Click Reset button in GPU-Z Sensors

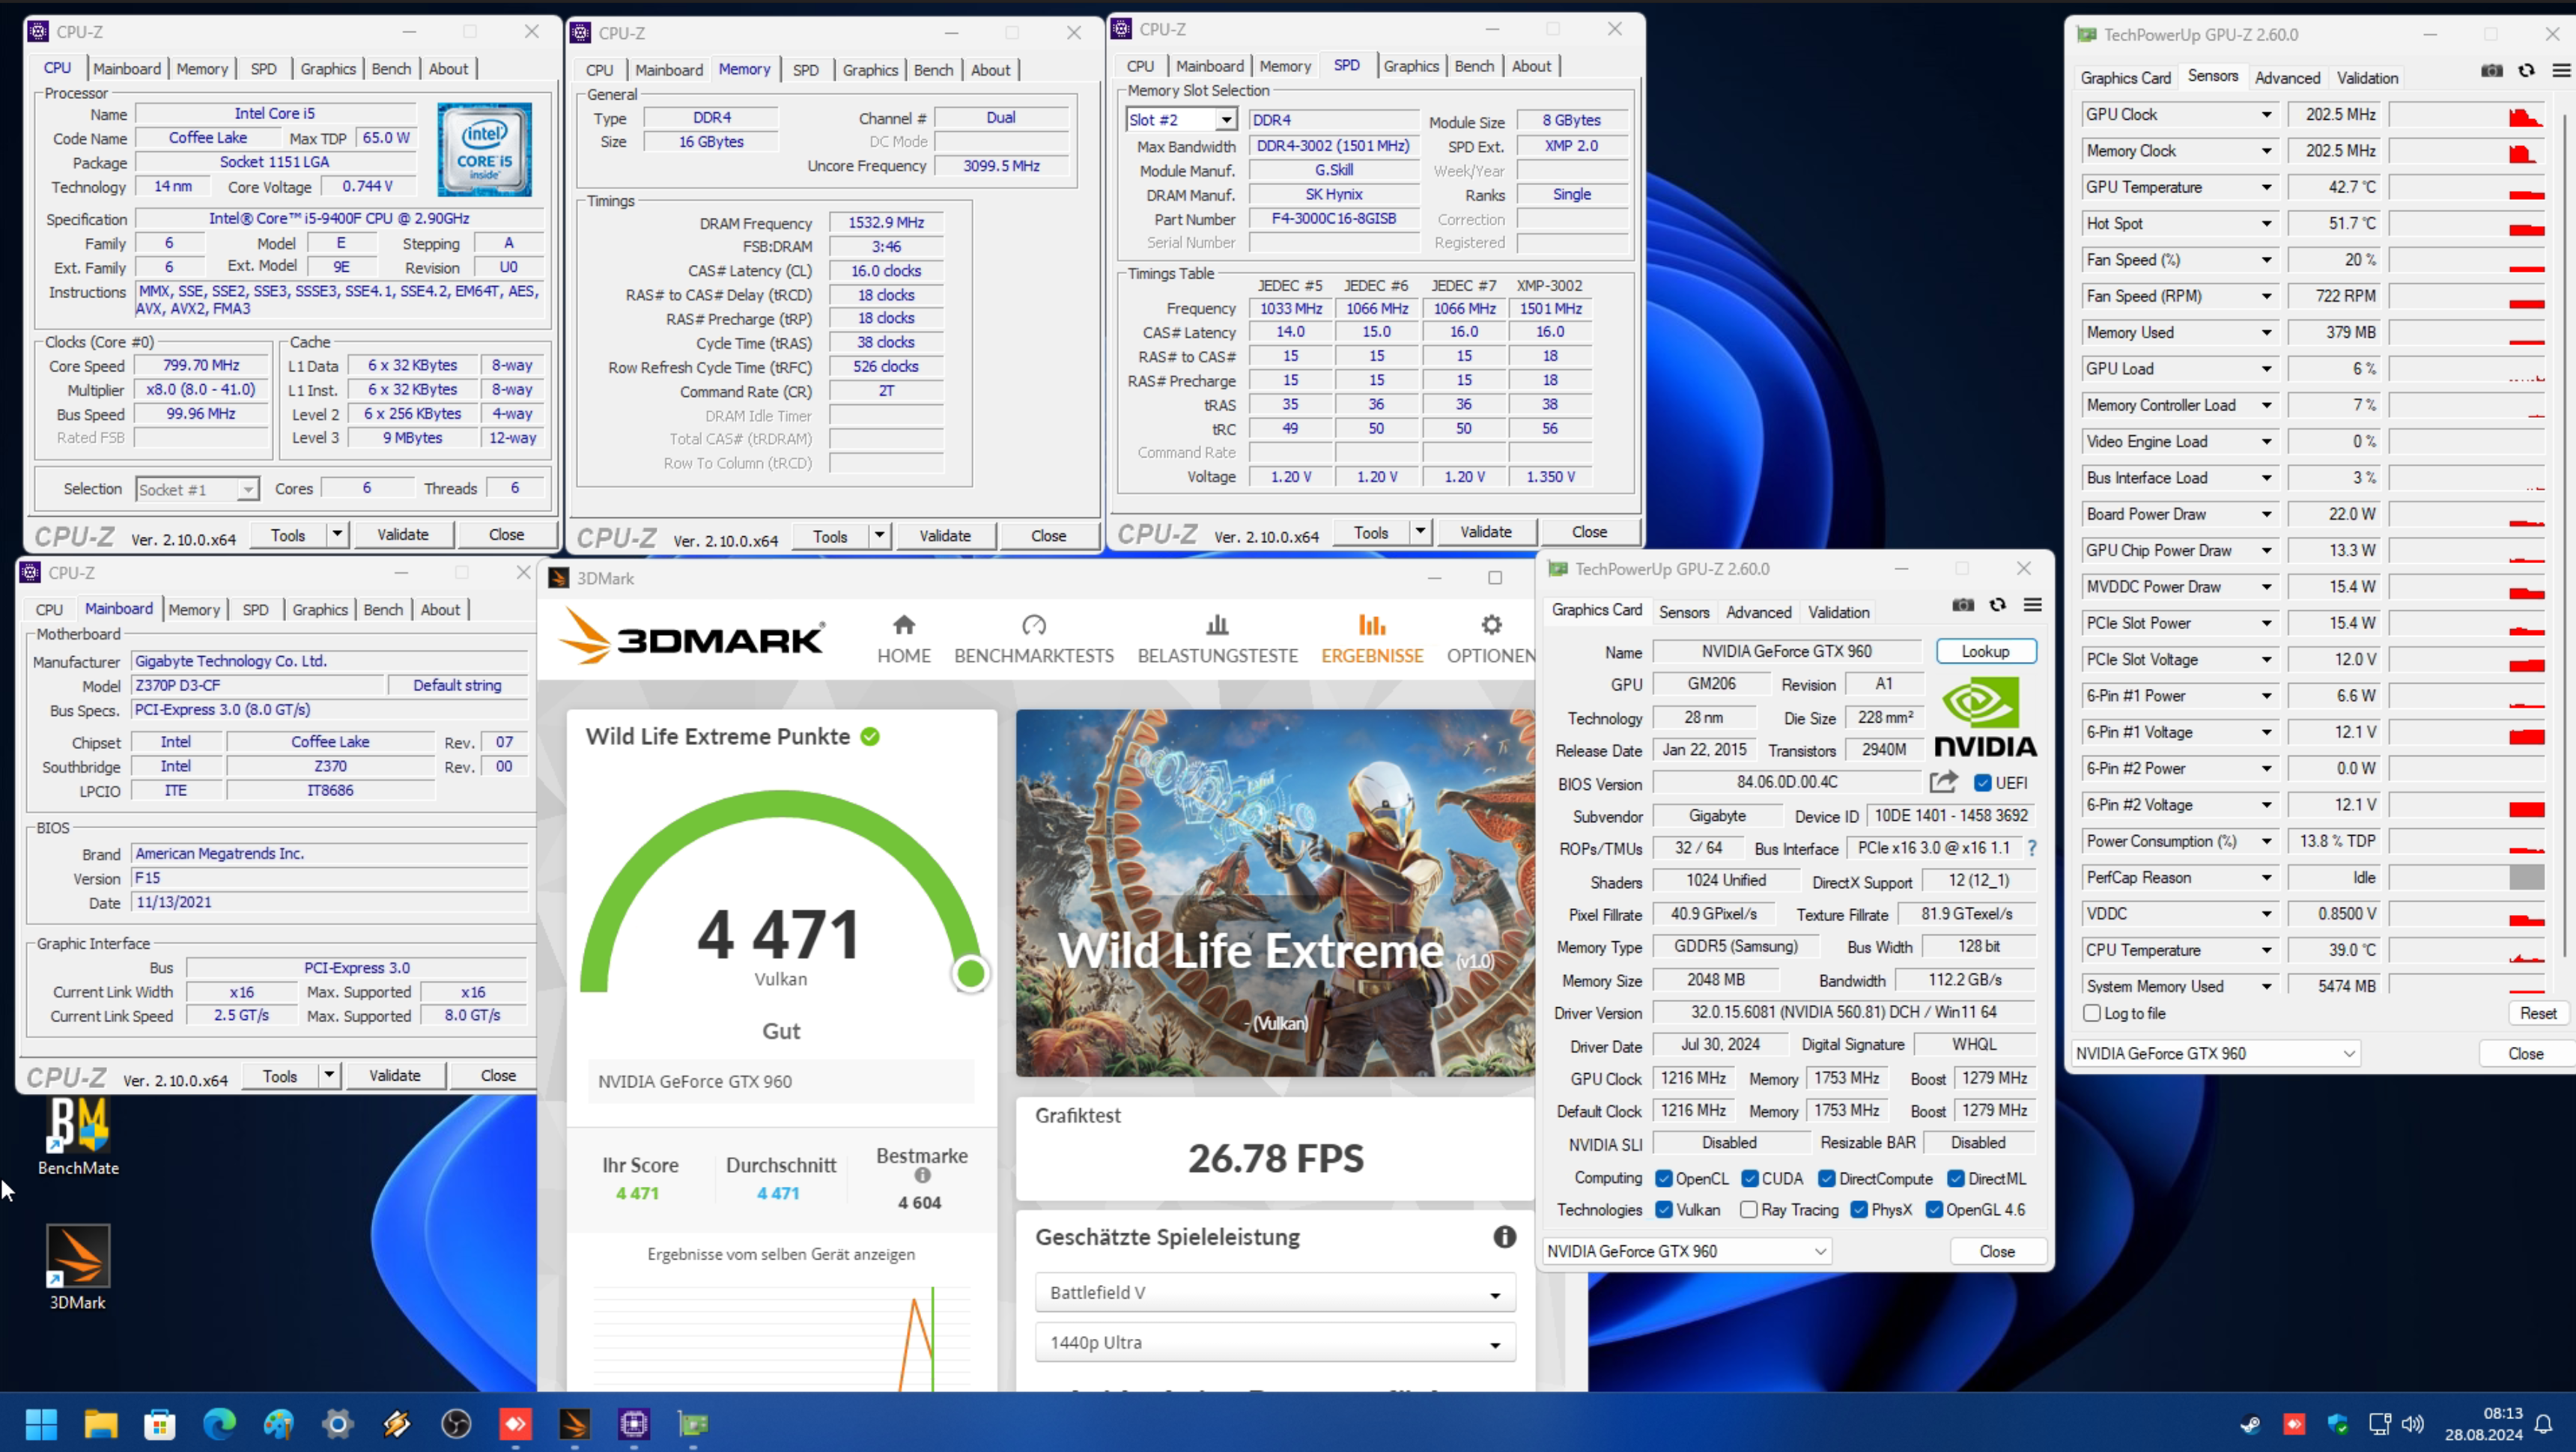2537,1013
